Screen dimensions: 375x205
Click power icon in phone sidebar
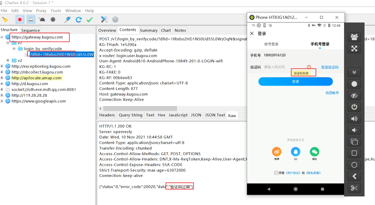354,107
